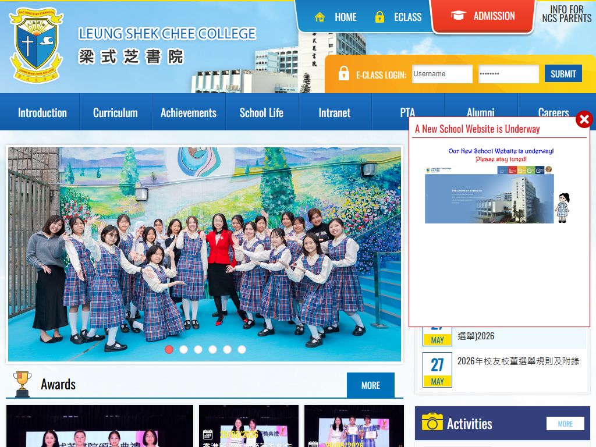Image resolution: width=596 pixels, height=447 pixels.
Task: Open the Curriculum menu
Action: click(116, 112)
